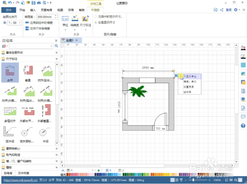The image size is (247, 184).
Task: Select 总是显示尺寸 always show dimension radio
Action: [x=95, y=22]
